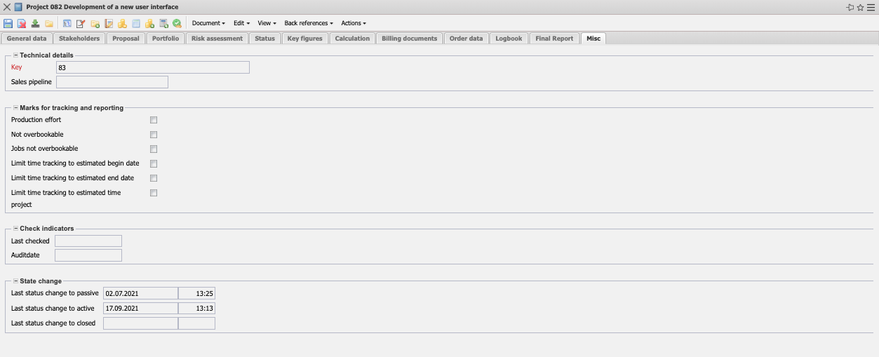
Task: Click the table with green plus icon
Action: point(163,23)
